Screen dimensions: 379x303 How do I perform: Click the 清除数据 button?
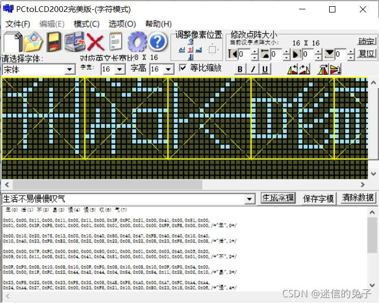358,198
